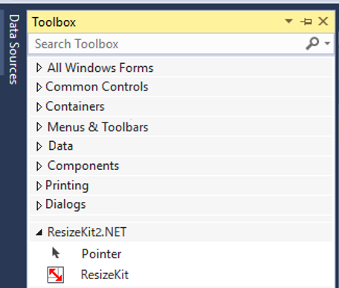
Task: Select the Pointer arrow icon
Action: point(56,253)
